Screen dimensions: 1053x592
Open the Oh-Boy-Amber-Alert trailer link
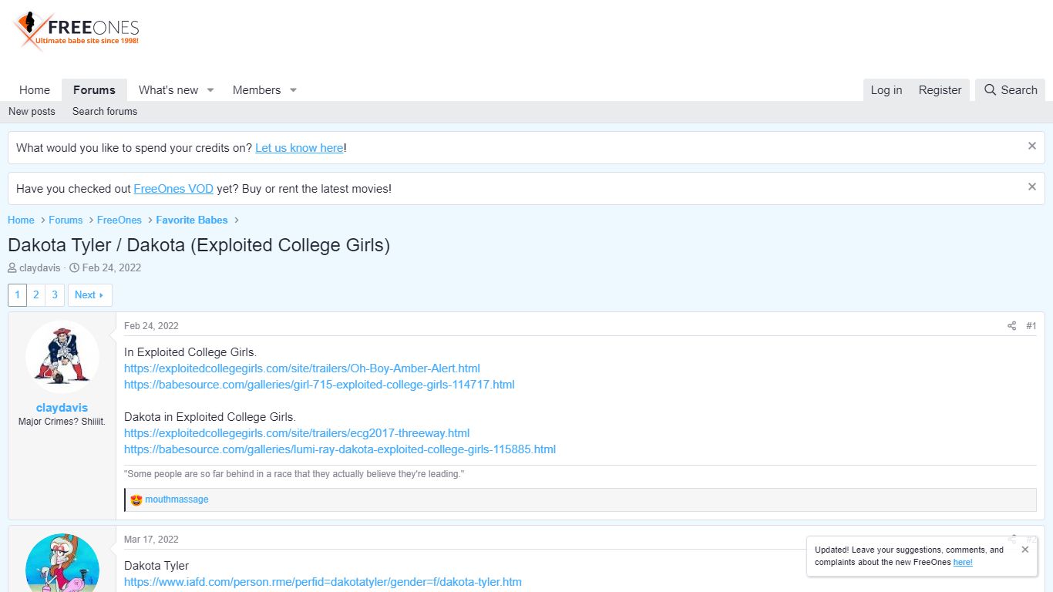pyautogui.click(x=302, y=368)
